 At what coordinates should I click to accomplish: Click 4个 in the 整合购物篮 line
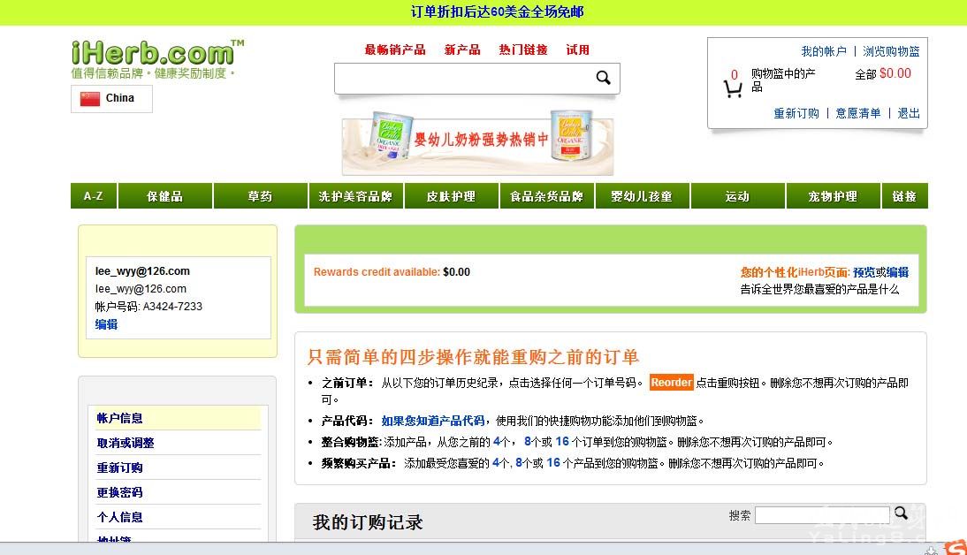pyautogui.click(x=501, y=442)
